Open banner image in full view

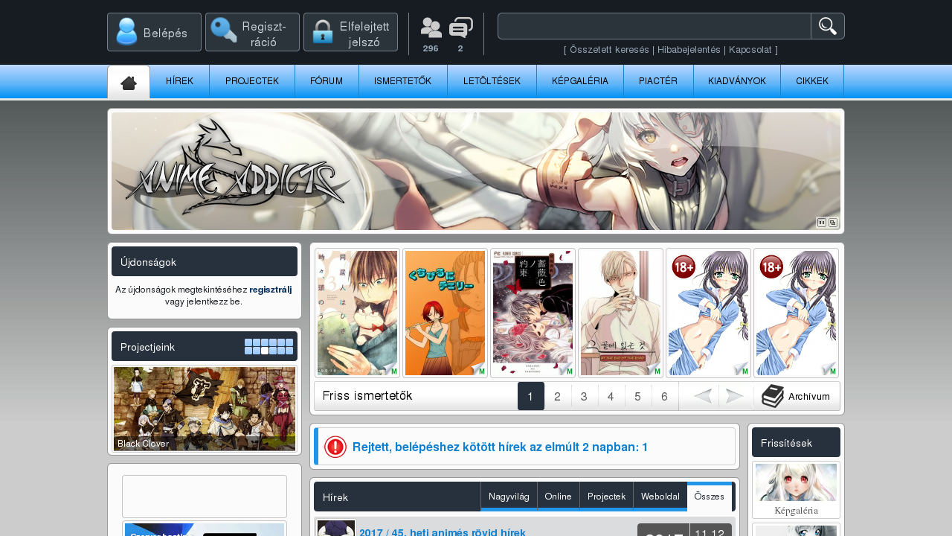(833, 222)
